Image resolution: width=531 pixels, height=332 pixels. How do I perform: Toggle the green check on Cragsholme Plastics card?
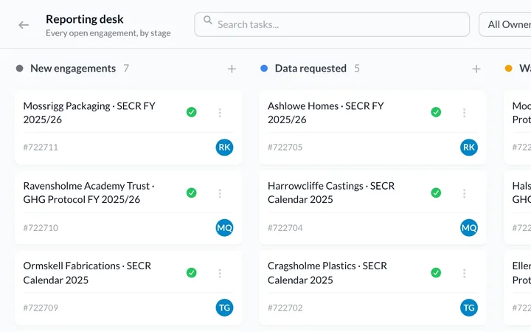(436, 273)
